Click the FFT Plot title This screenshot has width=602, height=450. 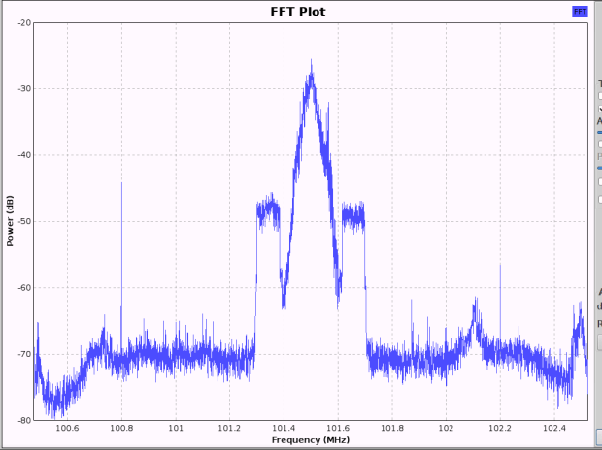298,12
